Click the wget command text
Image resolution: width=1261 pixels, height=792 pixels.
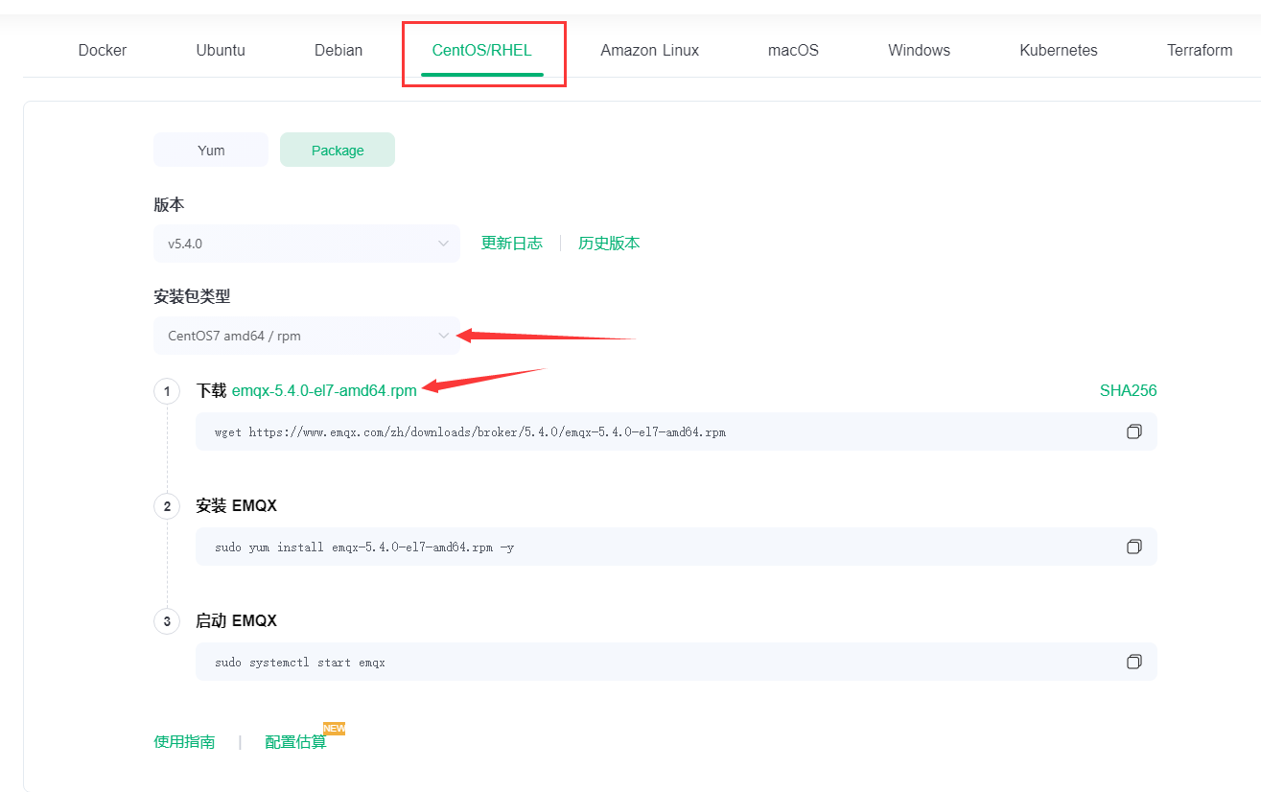point(470,432)
